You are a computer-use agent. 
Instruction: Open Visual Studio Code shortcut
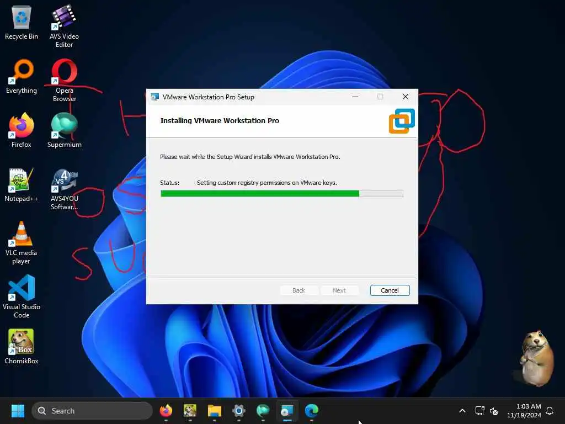22,296
